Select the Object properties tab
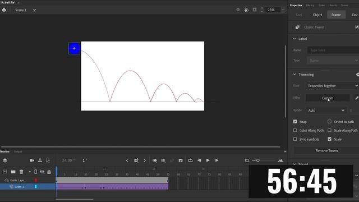 pyautogui.click(x=317, y=15)
